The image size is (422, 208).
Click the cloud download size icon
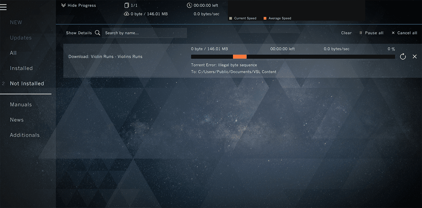pos(127,14)
